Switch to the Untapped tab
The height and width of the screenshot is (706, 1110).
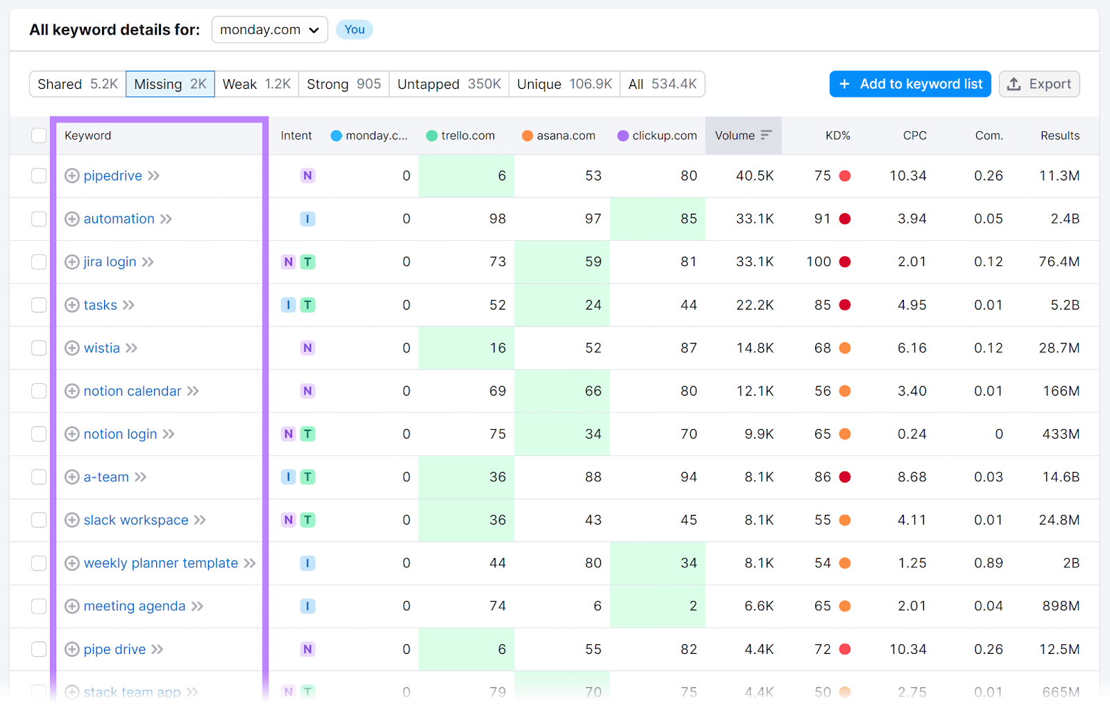(449, 83)
